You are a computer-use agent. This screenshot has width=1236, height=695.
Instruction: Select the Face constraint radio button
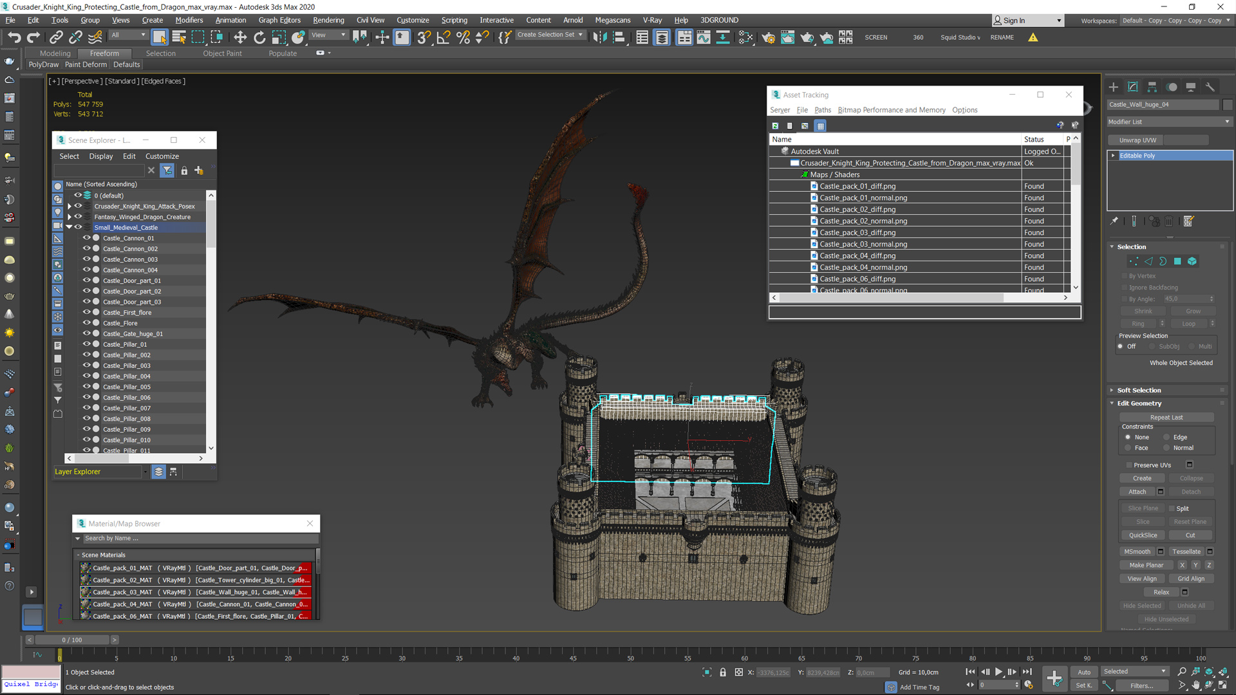click(1128, 448)
